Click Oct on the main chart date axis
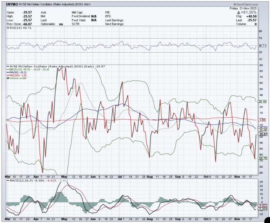The width and height of the screenshot is (270, 223). tap(205, 177)
